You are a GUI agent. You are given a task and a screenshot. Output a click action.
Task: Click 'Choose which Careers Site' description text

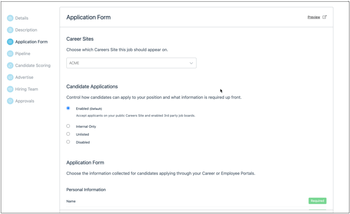click(117, 50)
